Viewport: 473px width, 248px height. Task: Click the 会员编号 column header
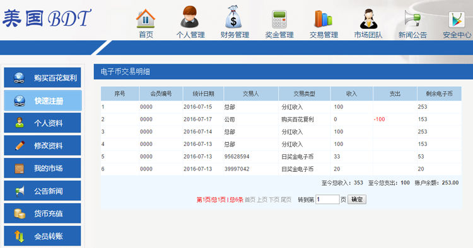click(x=161, y=94)
